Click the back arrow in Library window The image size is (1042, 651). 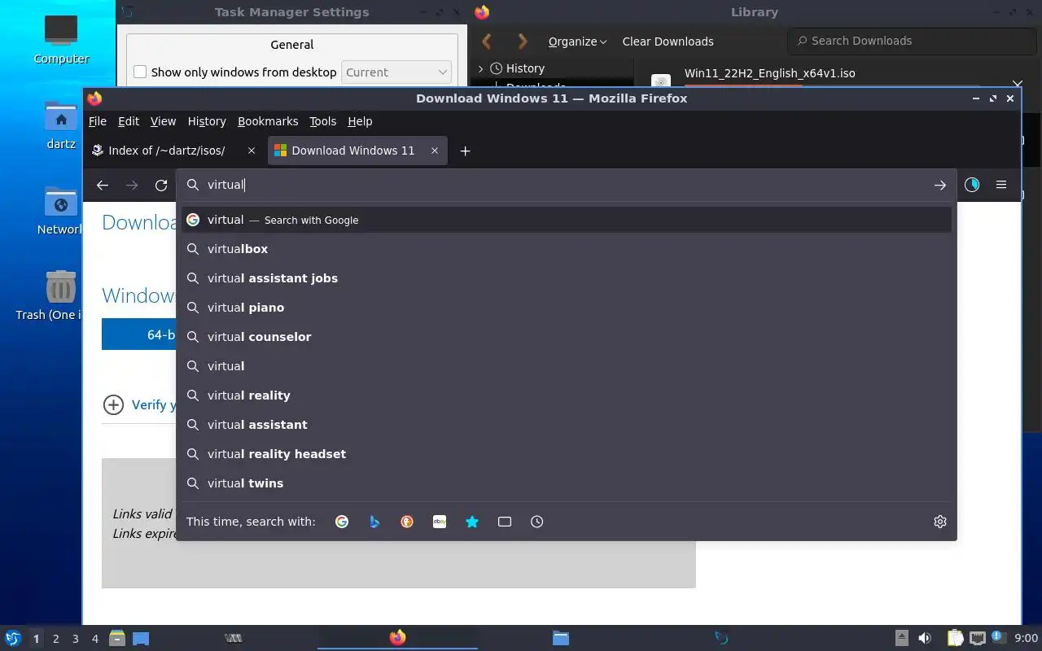487,42
